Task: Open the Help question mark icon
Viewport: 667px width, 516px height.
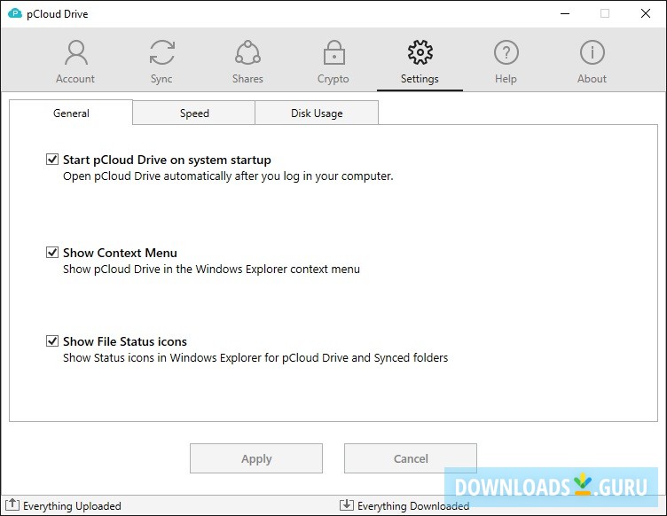Action: (506, 52)
